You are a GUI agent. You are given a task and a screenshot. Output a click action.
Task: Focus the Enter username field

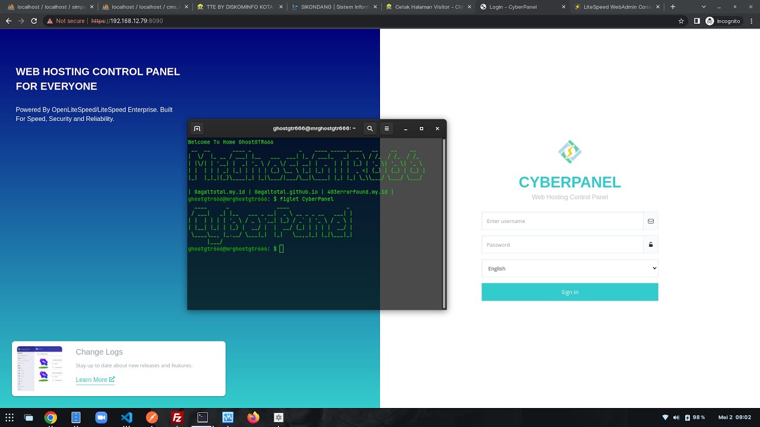pos(562,221)
